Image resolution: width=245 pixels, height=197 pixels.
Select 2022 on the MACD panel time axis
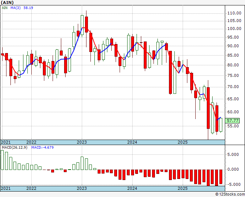31,188
